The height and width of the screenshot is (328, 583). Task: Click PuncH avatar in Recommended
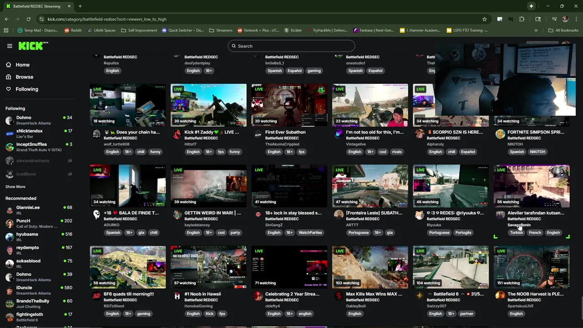pyautogui.click(x=9, y=223)
